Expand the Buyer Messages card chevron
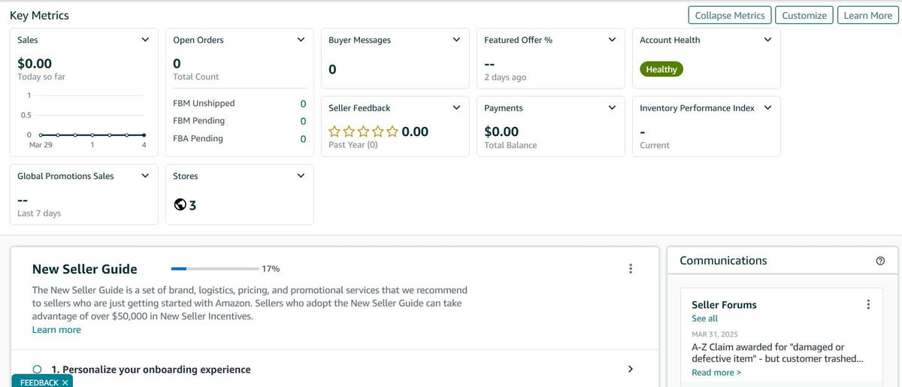This screenshot has height=387, width=902. coord(456,40)
